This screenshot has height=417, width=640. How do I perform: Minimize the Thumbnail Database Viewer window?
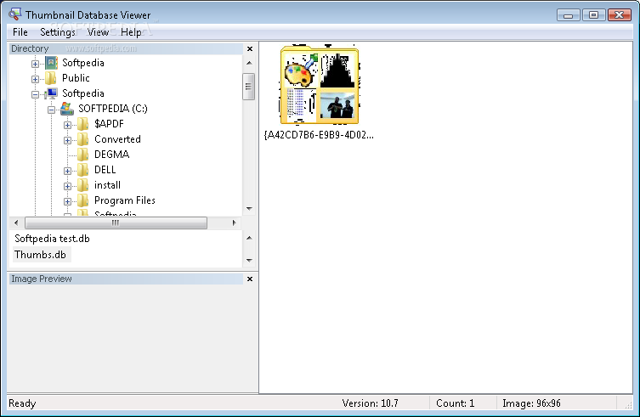(568, 15)
